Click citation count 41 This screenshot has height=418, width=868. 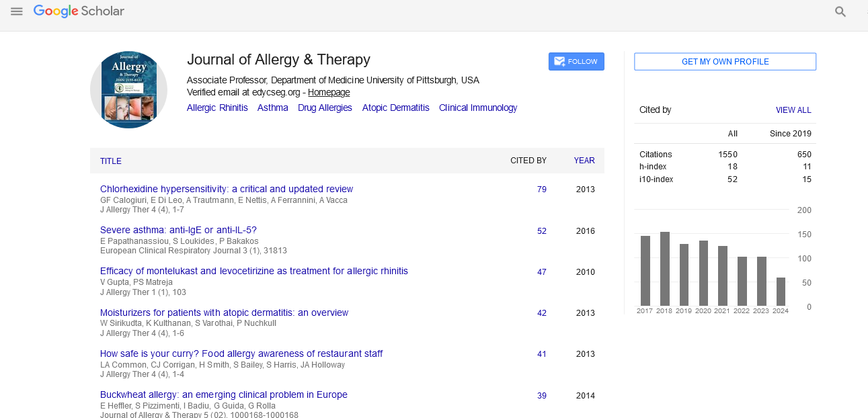(542, 354)
